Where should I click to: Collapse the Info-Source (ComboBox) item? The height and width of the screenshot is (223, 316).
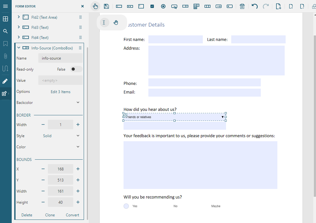(19, 48)
